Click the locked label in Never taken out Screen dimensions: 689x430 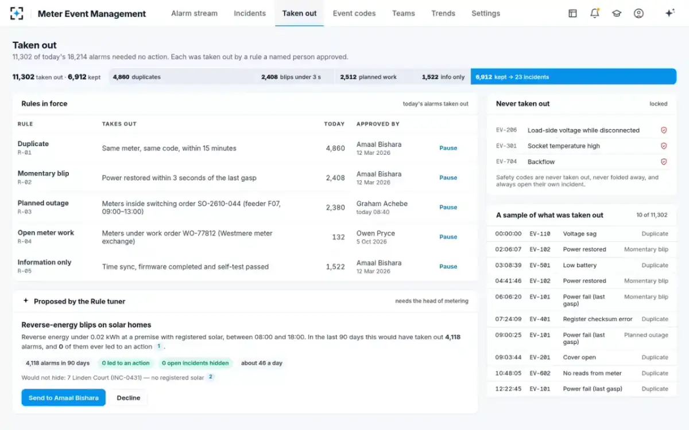click(659, 104)
